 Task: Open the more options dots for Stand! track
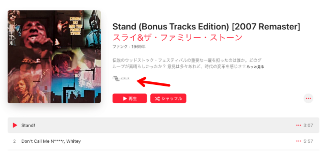298,125
